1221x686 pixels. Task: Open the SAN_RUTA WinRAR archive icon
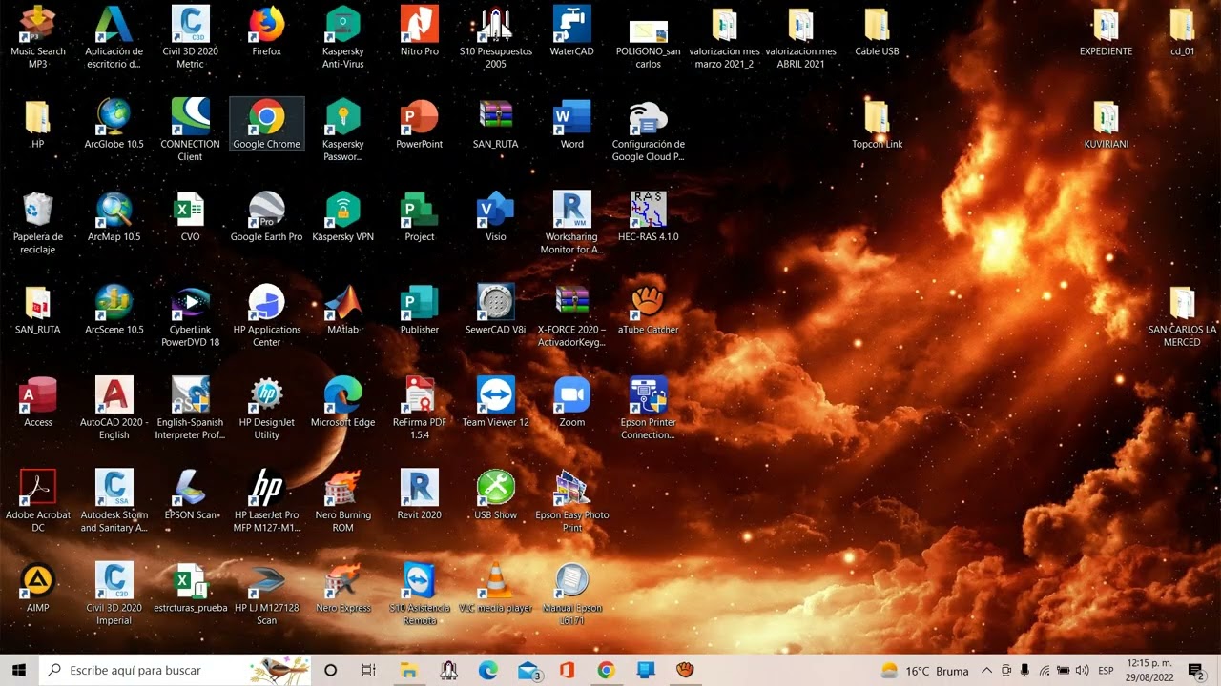click(496, 124)
